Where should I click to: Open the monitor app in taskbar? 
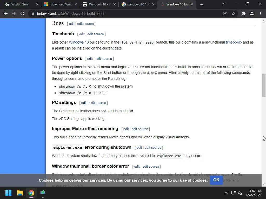pos(43,193)
